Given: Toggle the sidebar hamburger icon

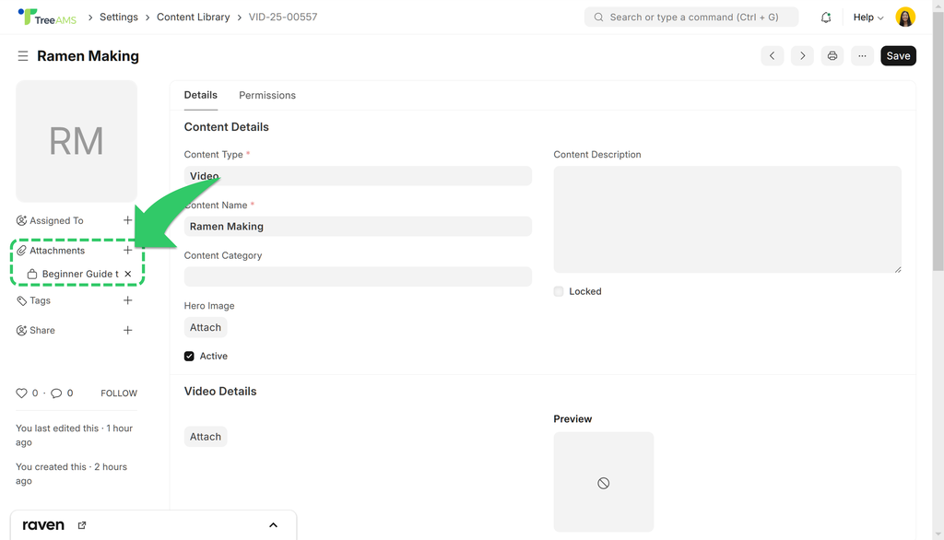Looking at the screenshot, I should click(x=23, y=56).
